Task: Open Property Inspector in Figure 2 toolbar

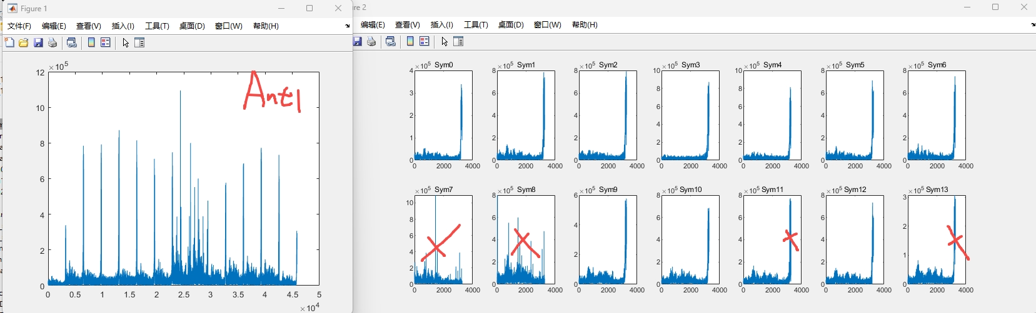Action: [458, 41]
